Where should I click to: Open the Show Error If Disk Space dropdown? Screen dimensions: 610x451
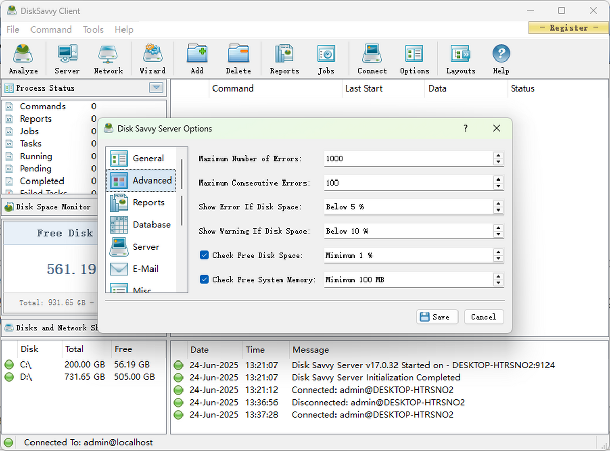point(497,207)
